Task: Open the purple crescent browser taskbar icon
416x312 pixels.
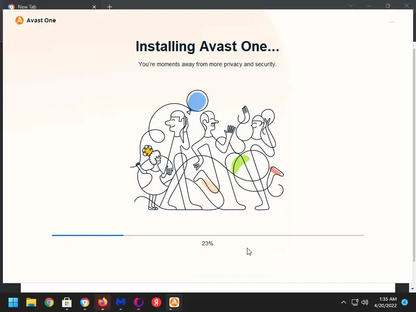Action: click(139, 302)
